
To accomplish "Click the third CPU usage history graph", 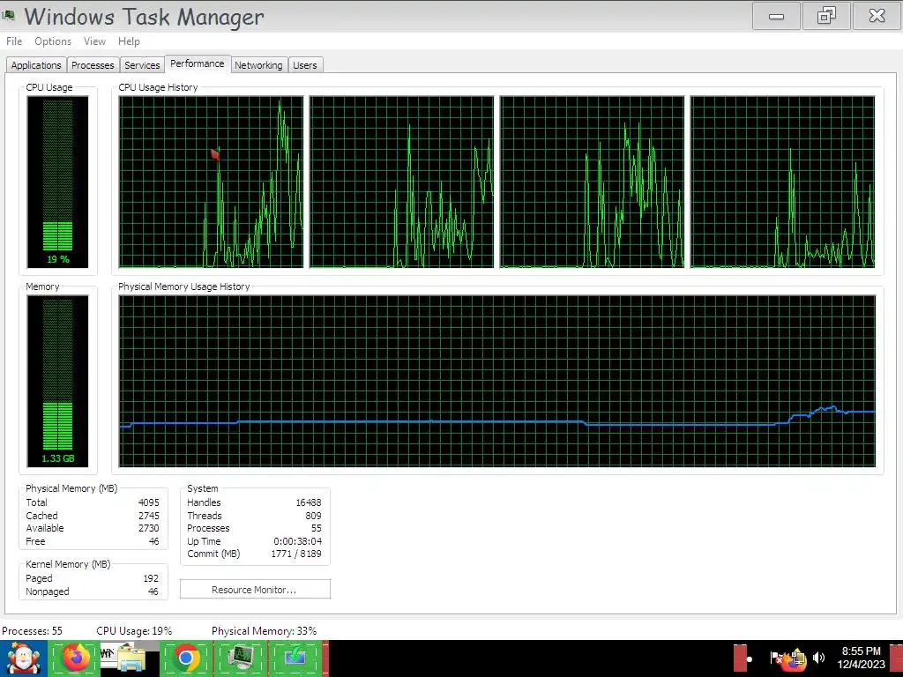I will point(592,182).
